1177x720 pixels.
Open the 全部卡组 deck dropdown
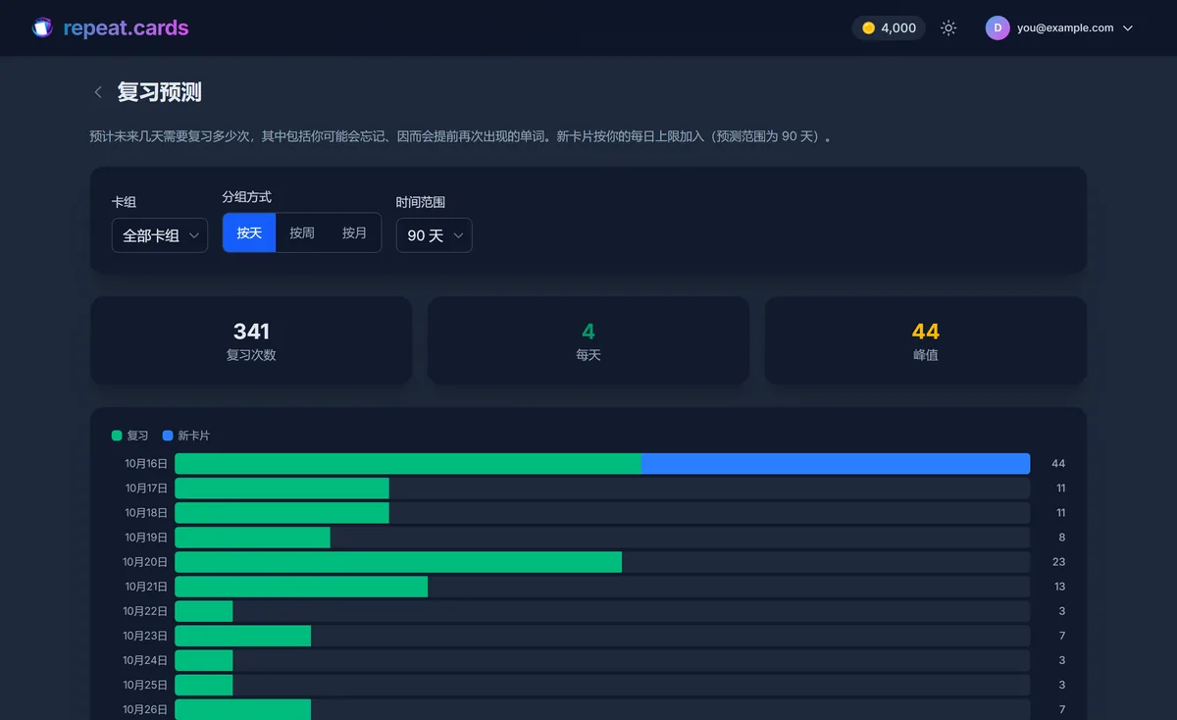coord(160,235)
